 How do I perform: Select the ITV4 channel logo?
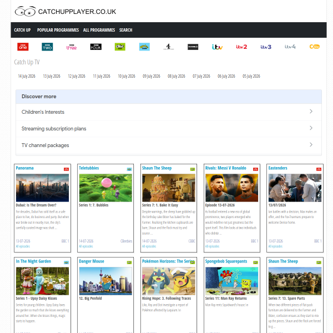[290, 47]
